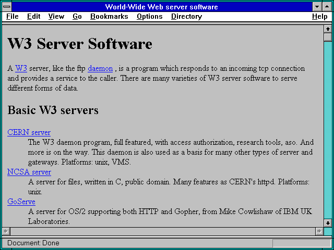Image resolution: width=334 pixels, height=250 pixels.
Task: Open the Bookmarks menu
Action: pyautogui.click(x=109, y=17)
